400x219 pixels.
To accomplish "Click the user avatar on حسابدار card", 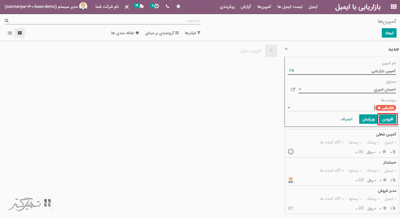I will (x=291, y=180).
